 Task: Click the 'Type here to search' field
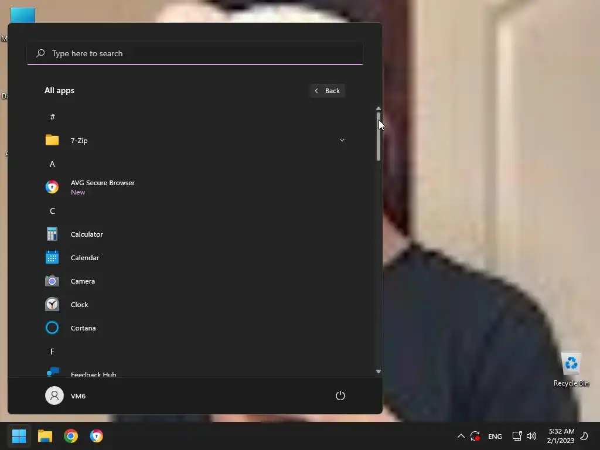pyautogui.click(x=195, y=53)
